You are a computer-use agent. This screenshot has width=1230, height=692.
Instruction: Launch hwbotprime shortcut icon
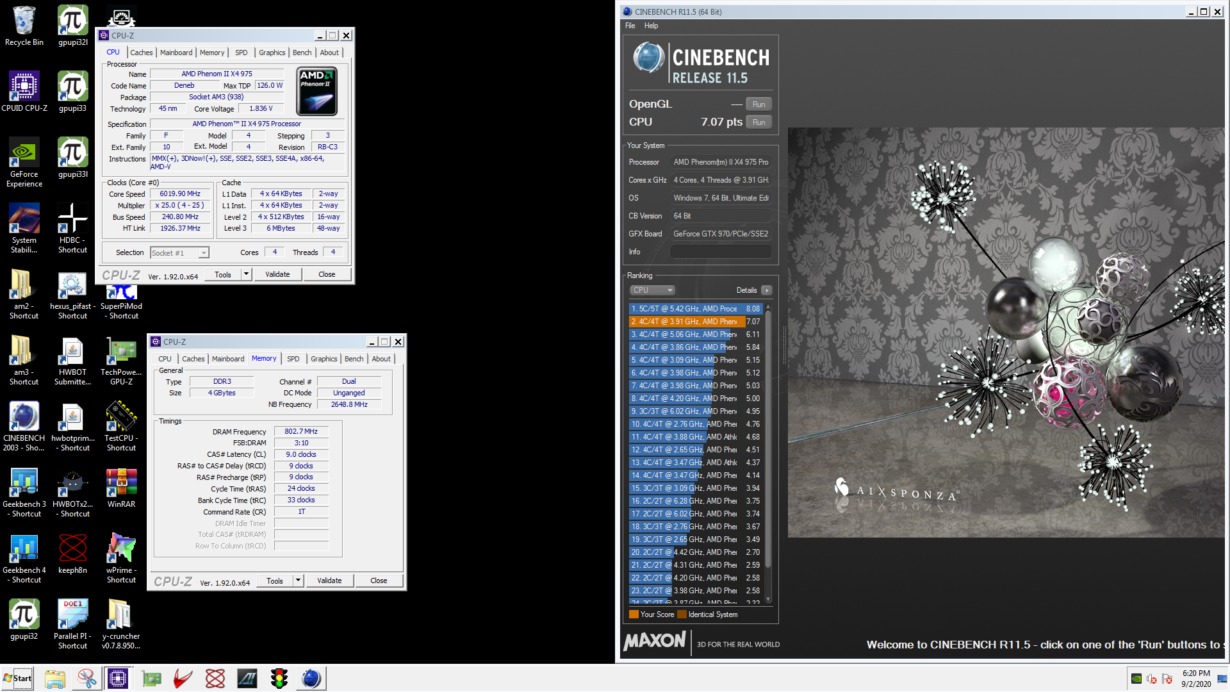click(x=72, y=427)
